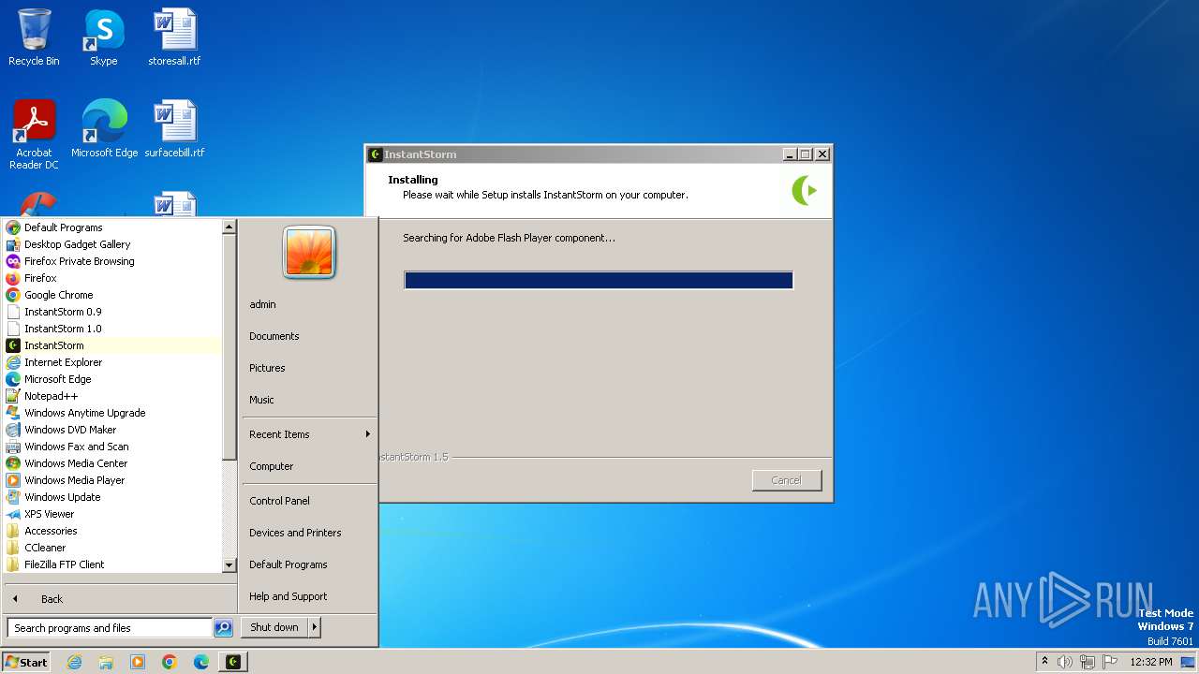1199x674 pixels.
Task: Open Chrome taskbar icon
Action: [170, 662]
